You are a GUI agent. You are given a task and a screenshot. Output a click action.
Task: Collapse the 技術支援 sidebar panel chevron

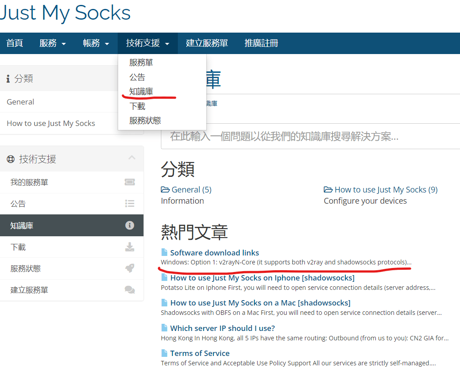click(131, 158)
